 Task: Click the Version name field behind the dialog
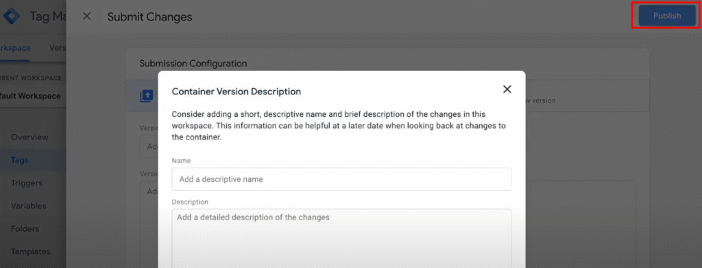coord(149,147)
